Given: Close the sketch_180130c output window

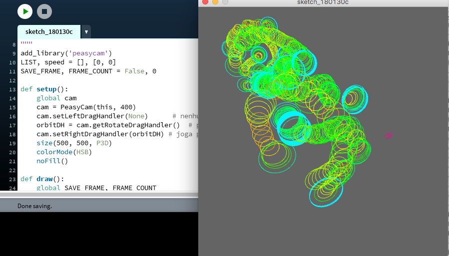Looking at the screenshot, I should coord(205,2).
